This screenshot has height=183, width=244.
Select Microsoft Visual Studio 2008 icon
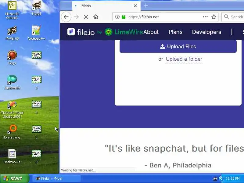12,109
